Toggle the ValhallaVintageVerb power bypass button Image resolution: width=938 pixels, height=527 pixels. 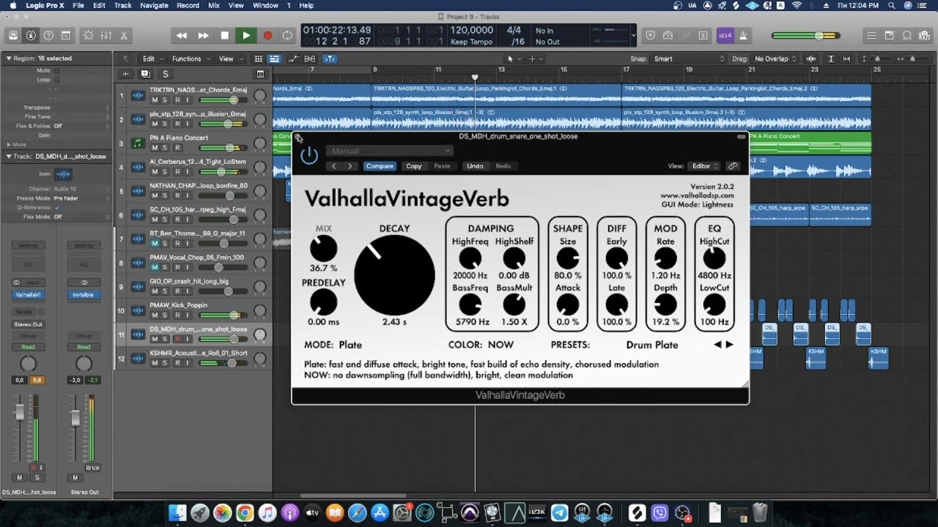(309, 155)
